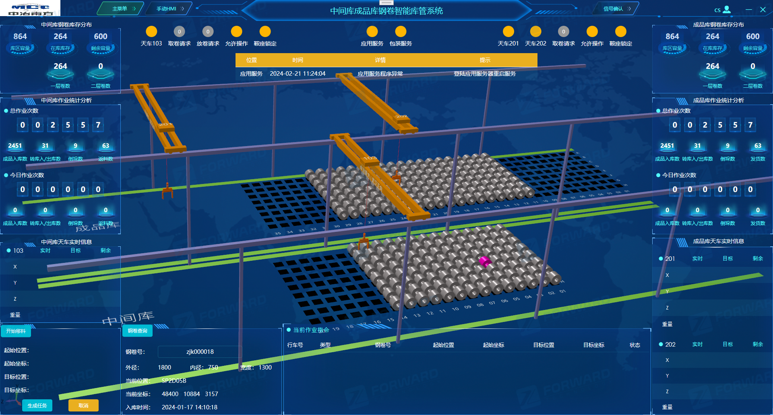Open the 信号确认 dropdown
773x415 pixels.
(x=616, y=8)
